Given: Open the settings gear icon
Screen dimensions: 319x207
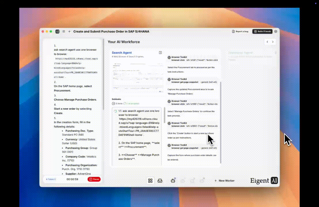Looking at the screenshot, I should tap(276, 32).
